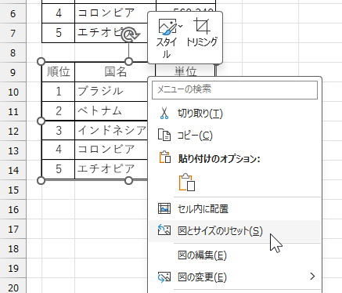Select row header 12
This screenshot has height=293, width=342.
click(13, 131)
